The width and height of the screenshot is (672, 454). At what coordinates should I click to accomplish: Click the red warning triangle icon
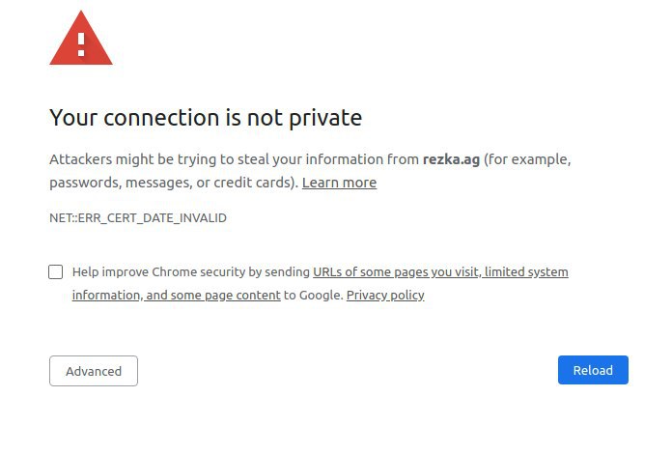[81, 39]
